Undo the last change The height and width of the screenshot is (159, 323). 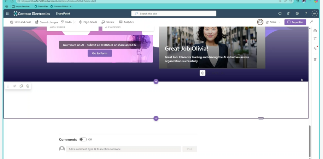coord(66,22)
